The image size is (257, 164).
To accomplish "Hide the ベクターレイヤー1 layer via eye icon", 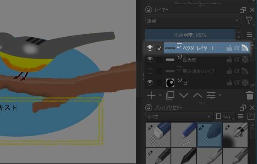I will click(x=150, y=48).
